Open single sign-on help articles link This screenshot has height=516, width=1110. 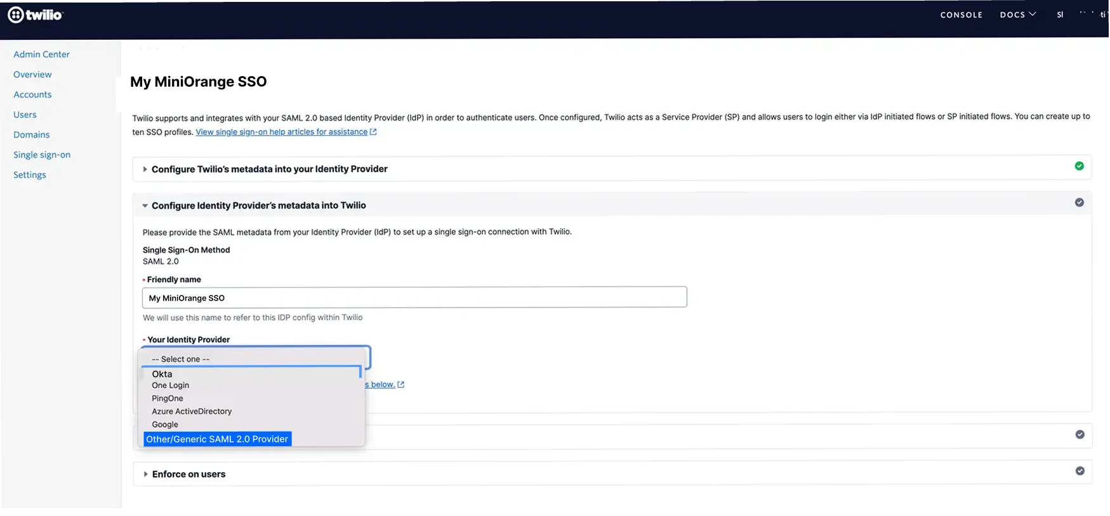(281, 132)
